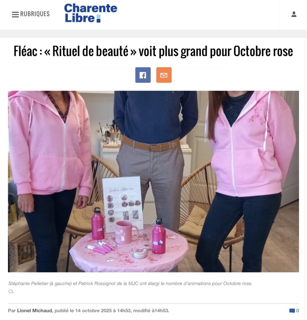Click the publication date 14 octobre 2025
Viewport: 307px width, 320px height.
click(93, 310)
